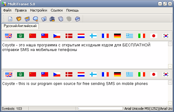The width and height of the screenshot is (174, 112).
Task: Click the translation pane up scroll arrow
Action: tap(170, 82)
